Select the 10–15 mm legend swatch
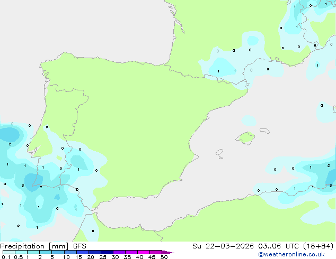The image size is (336, 259). pyautogui.click(x=70, y=252)
